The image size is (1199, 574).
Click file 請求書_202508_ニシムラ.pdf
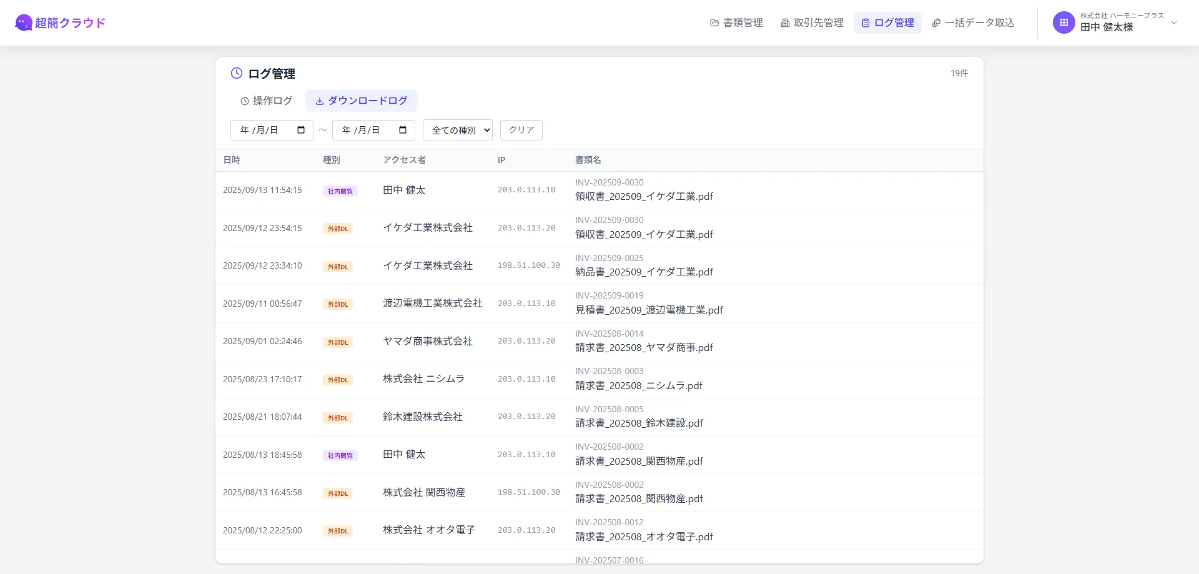[639, 385]
